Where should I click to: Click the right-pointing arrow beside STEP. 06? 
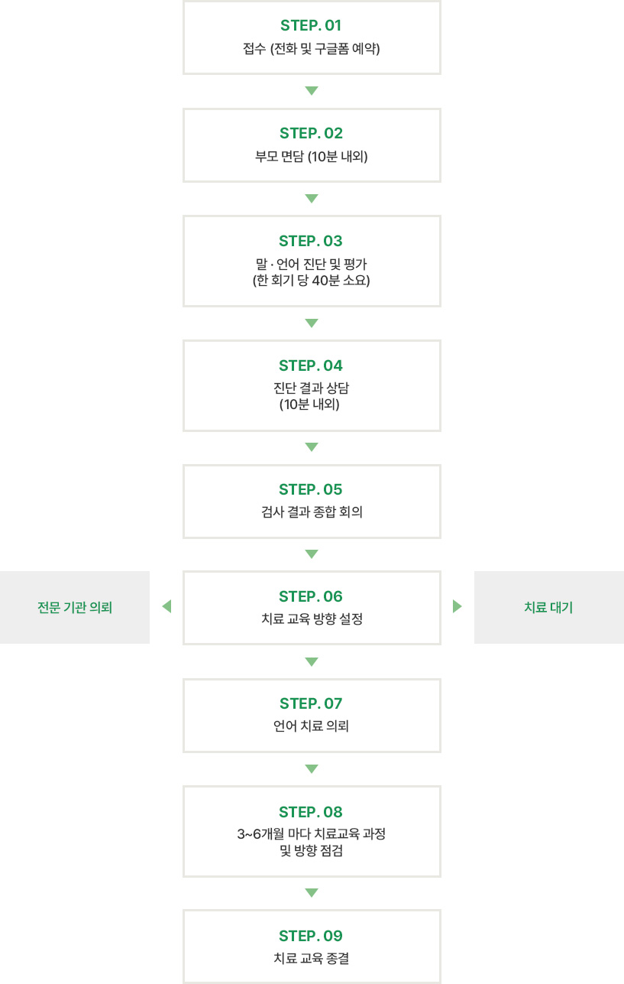point(457,607)
